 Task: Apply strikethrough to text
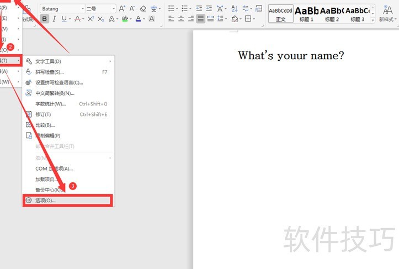click(x=77, y=19)
